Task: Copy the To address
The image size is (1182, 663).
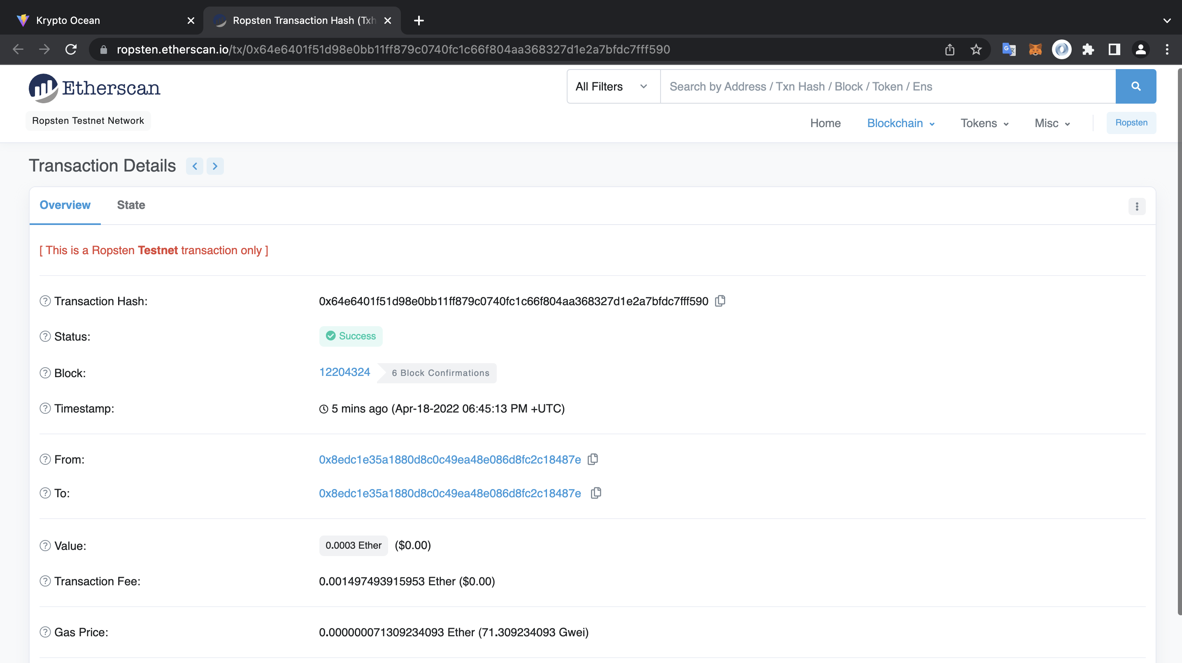Action: pos(596,494)
